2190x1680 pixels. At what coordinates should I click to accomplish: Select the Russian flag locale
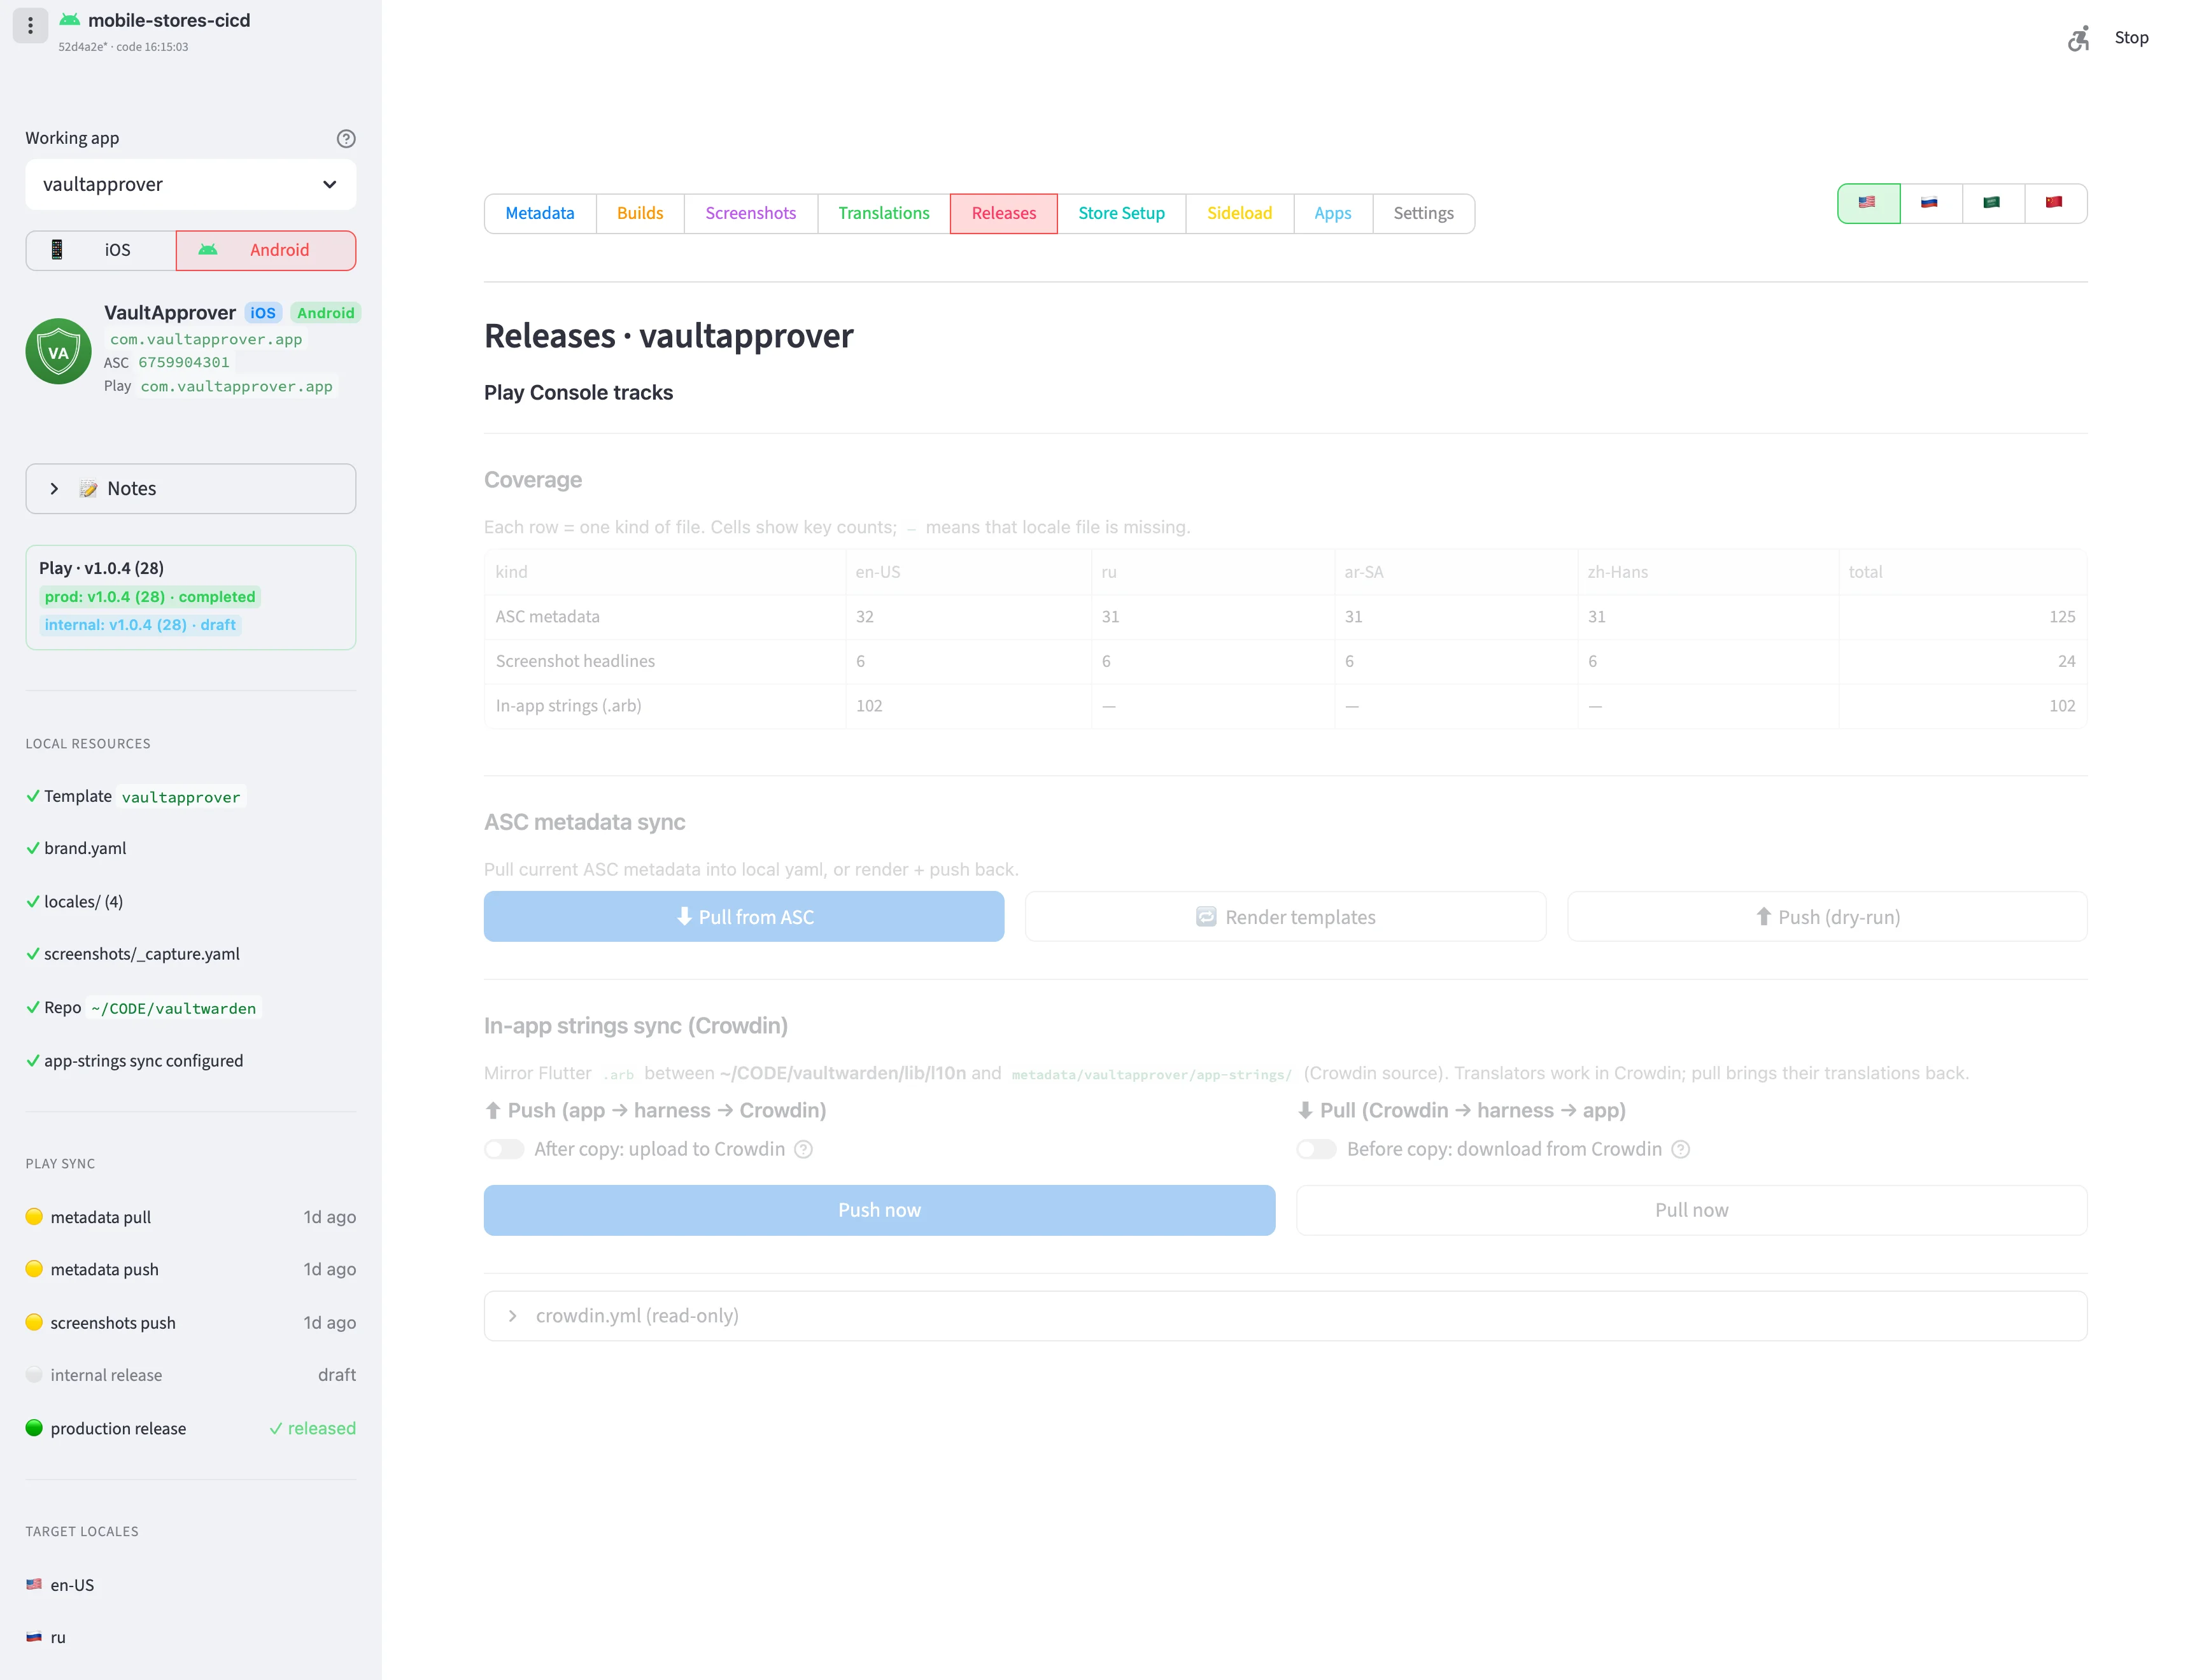[x=1930, y=203]
